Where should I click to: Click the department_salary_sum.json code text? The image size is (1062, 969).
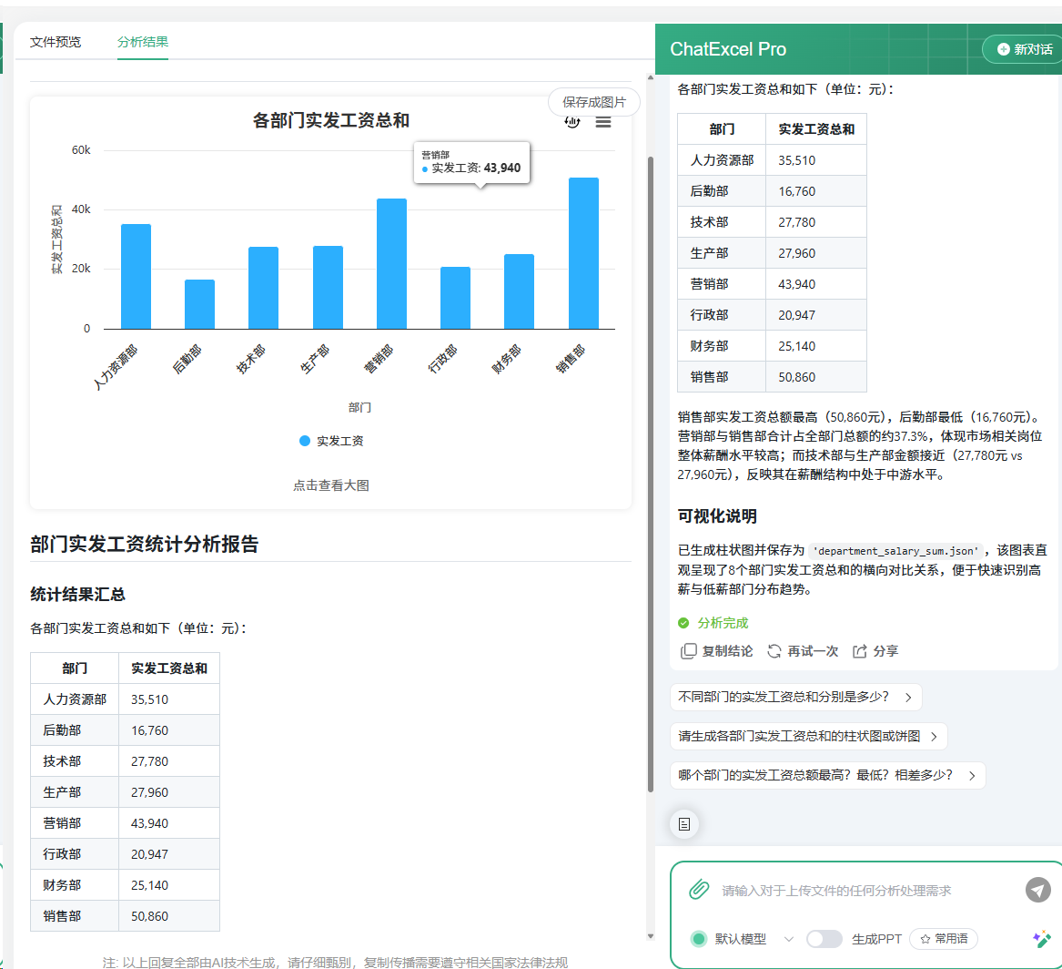tap(897, 551)
